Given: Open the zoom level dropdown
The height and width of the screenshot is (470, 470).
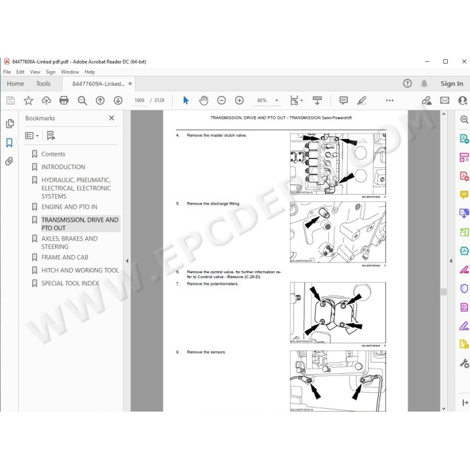Looking at the screenshot, I should tap(277, 101).
